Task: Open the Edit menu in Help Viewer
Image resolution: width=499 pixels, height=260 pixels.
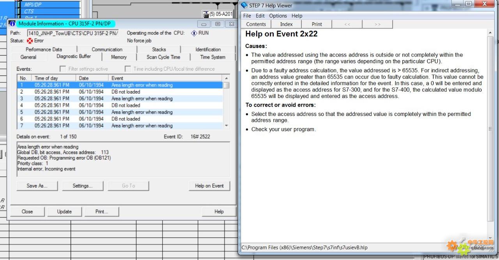Action: pos(260,16)
